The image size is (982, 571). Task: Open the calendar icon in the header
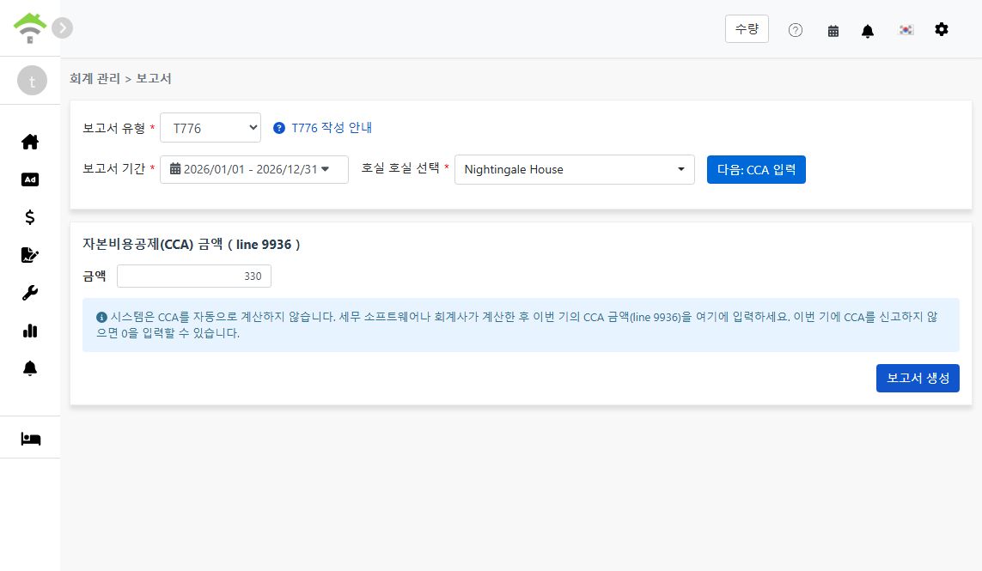[833, 31]
